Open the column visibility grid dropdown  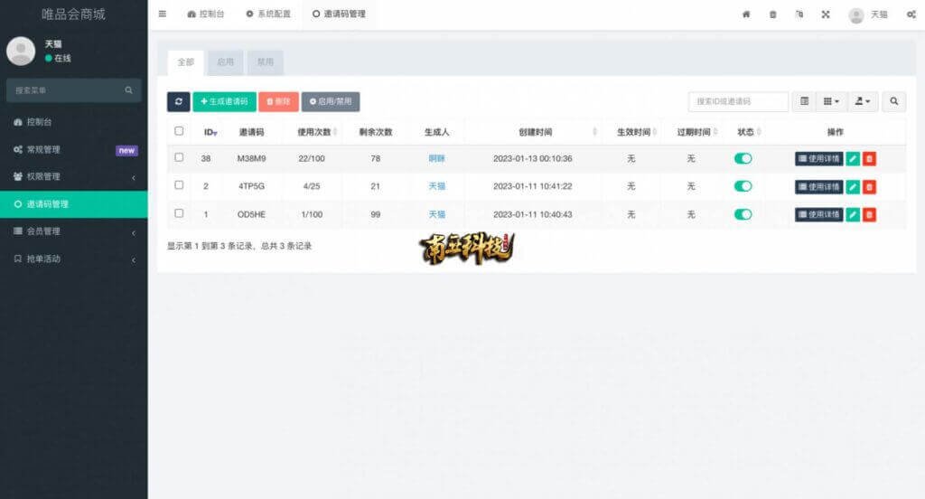coord(831,102)
